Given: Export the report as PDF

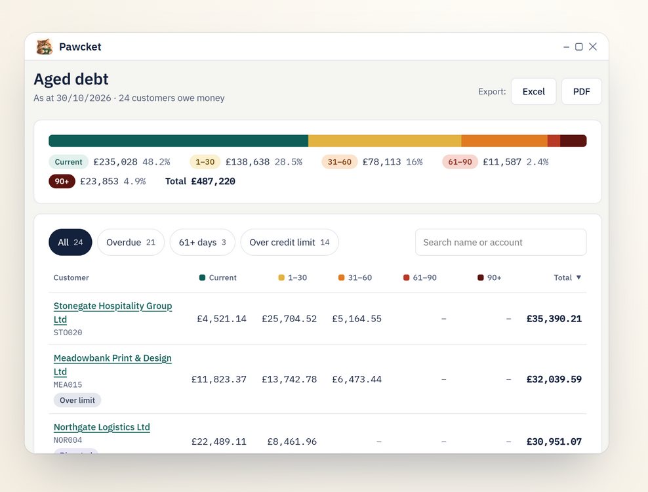Looking at the screenshot, I should 582,91.
